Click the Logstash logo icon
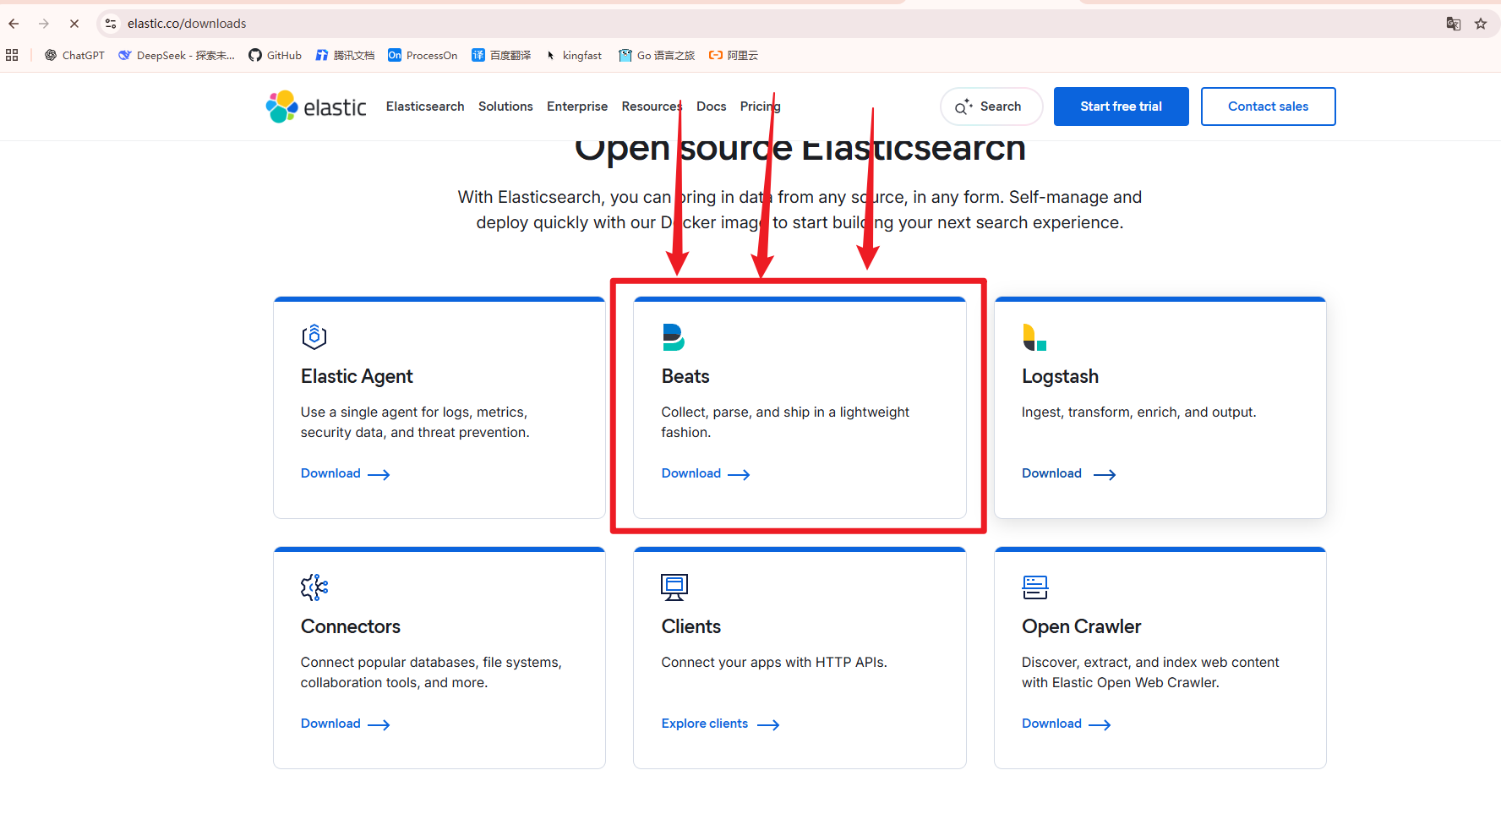This screenshot has height=814, width=1501. 1034,337
